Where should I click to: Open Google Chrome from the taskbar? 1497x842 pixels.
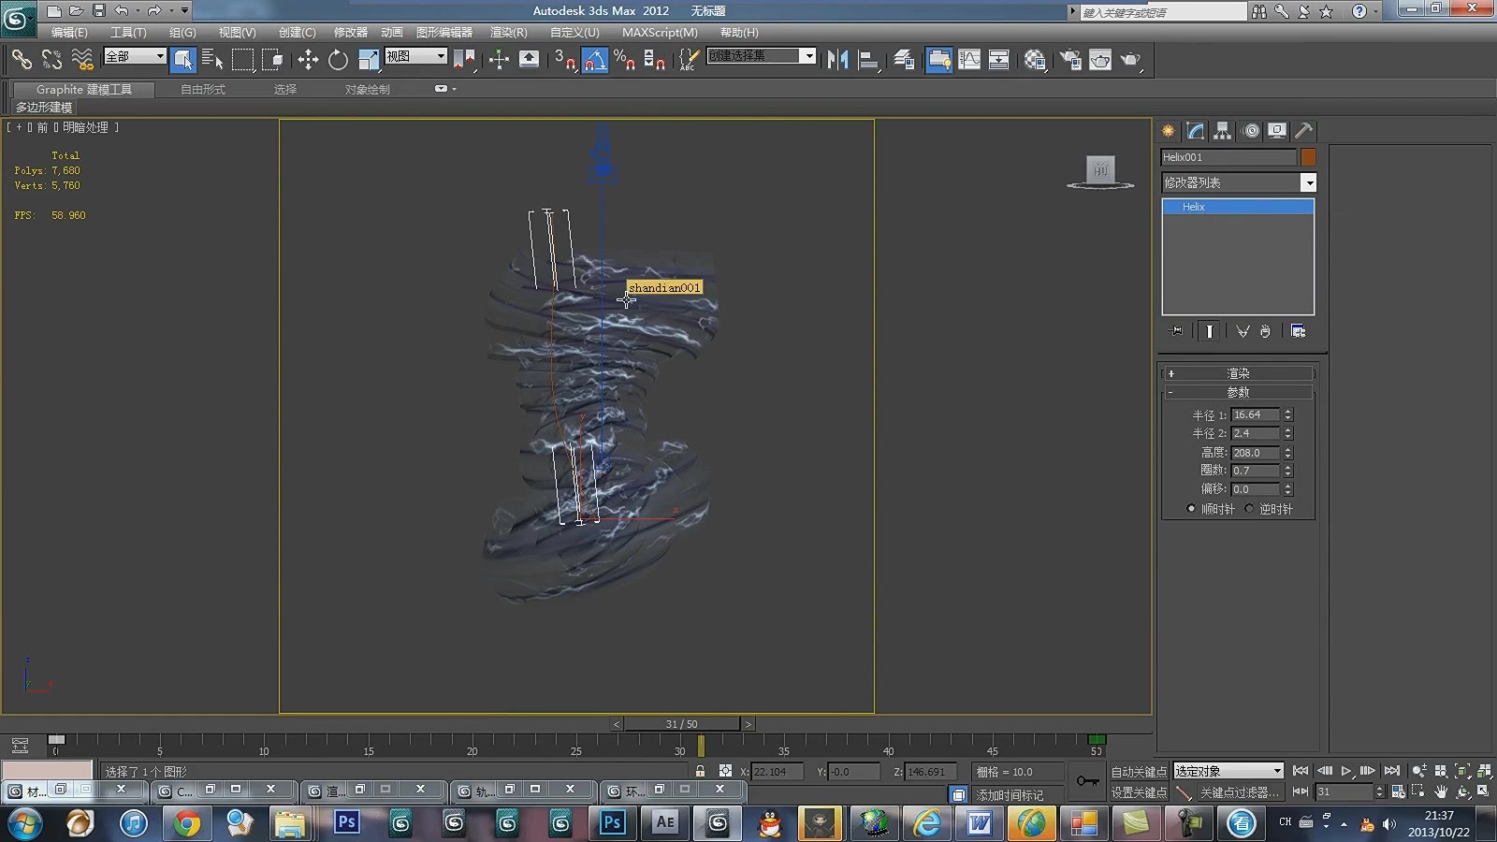coord(187,823)
